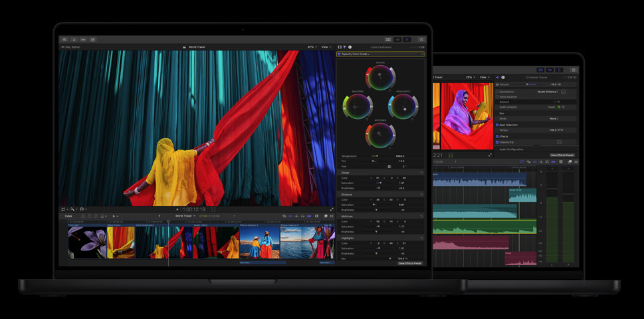Open the info inspector icon, front MacBook
The width and height of the screenshot is (644, 319).
click(350, 47)
